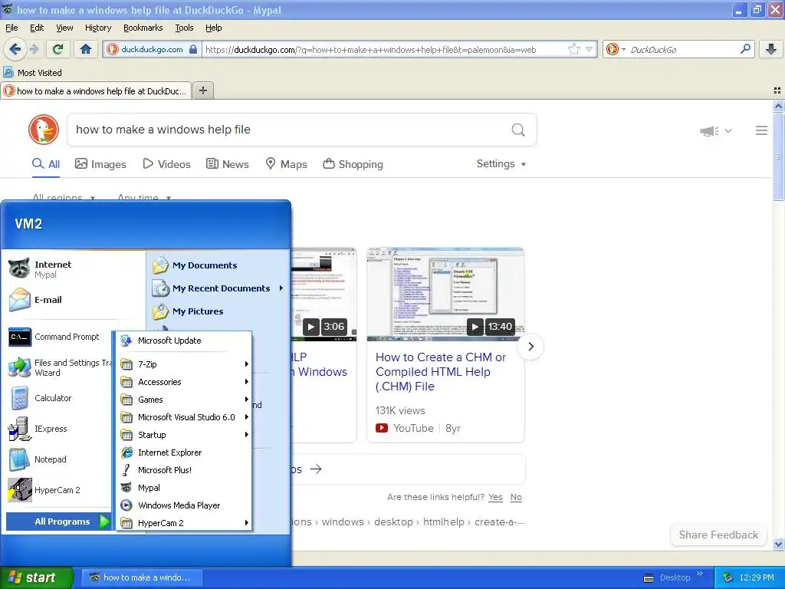Switch to the Maps results tab

(286, 164)
